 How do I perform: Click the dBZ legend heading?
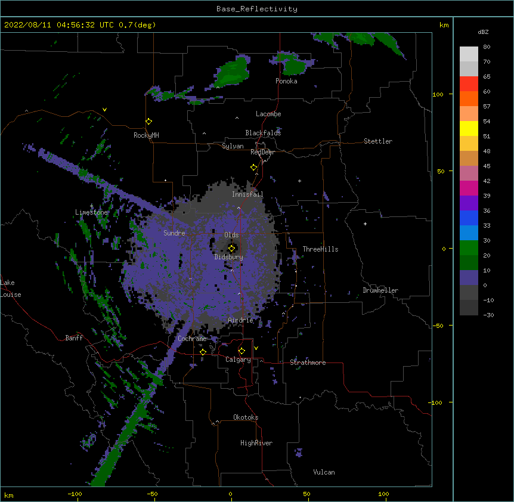(483, 32)
